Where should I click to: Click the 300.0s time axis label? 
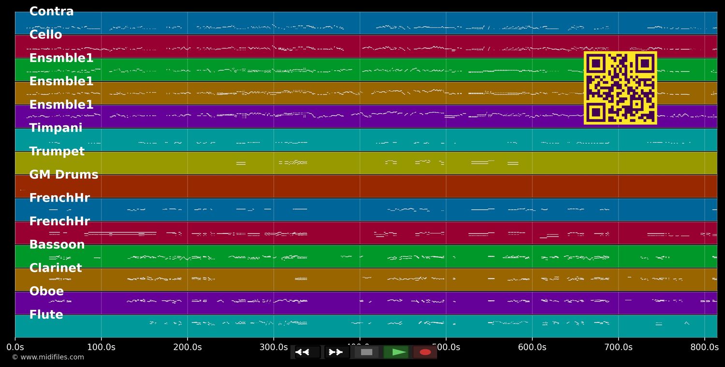pyautogui.click(x=274, y=347)
